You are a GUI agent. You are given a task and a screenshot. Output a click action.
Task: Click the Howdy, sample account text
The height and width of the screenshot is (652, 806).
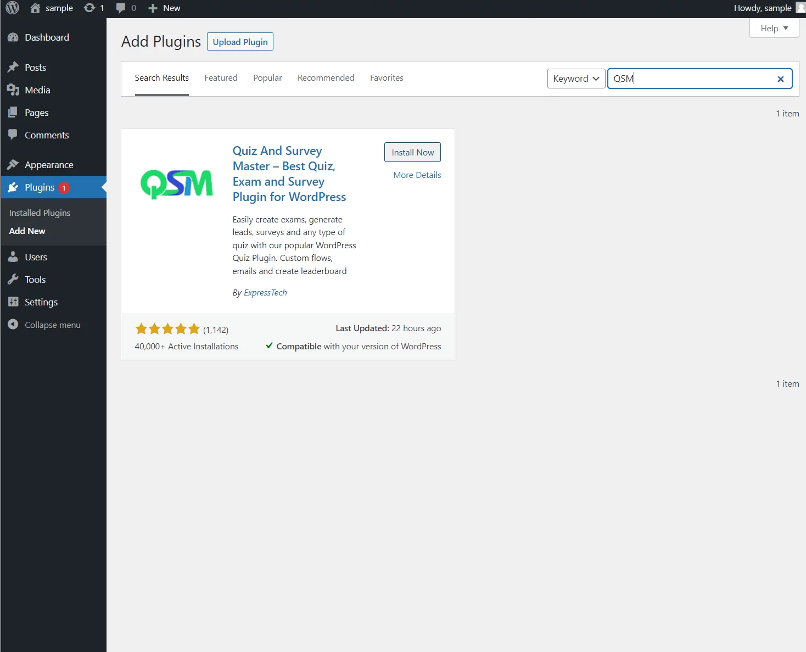tap(763, 8)
